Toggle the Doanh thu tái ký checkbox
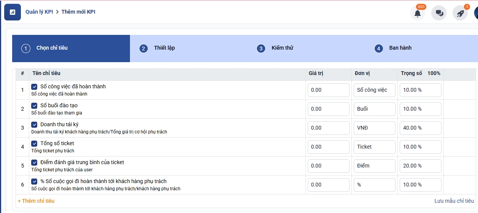This screenshot has height=213, width=478. point(34,125)
